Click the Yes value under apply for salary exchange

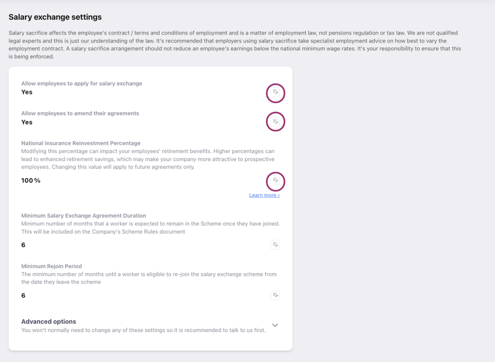(x=27, y=92)
